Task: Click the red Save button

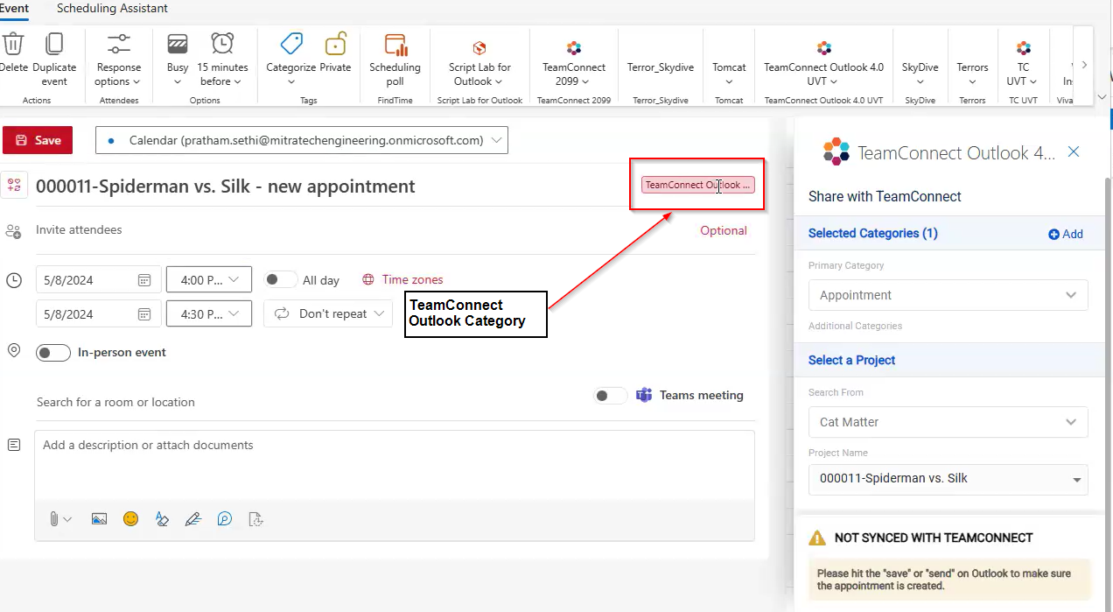Action: click(x=38, y=140)
